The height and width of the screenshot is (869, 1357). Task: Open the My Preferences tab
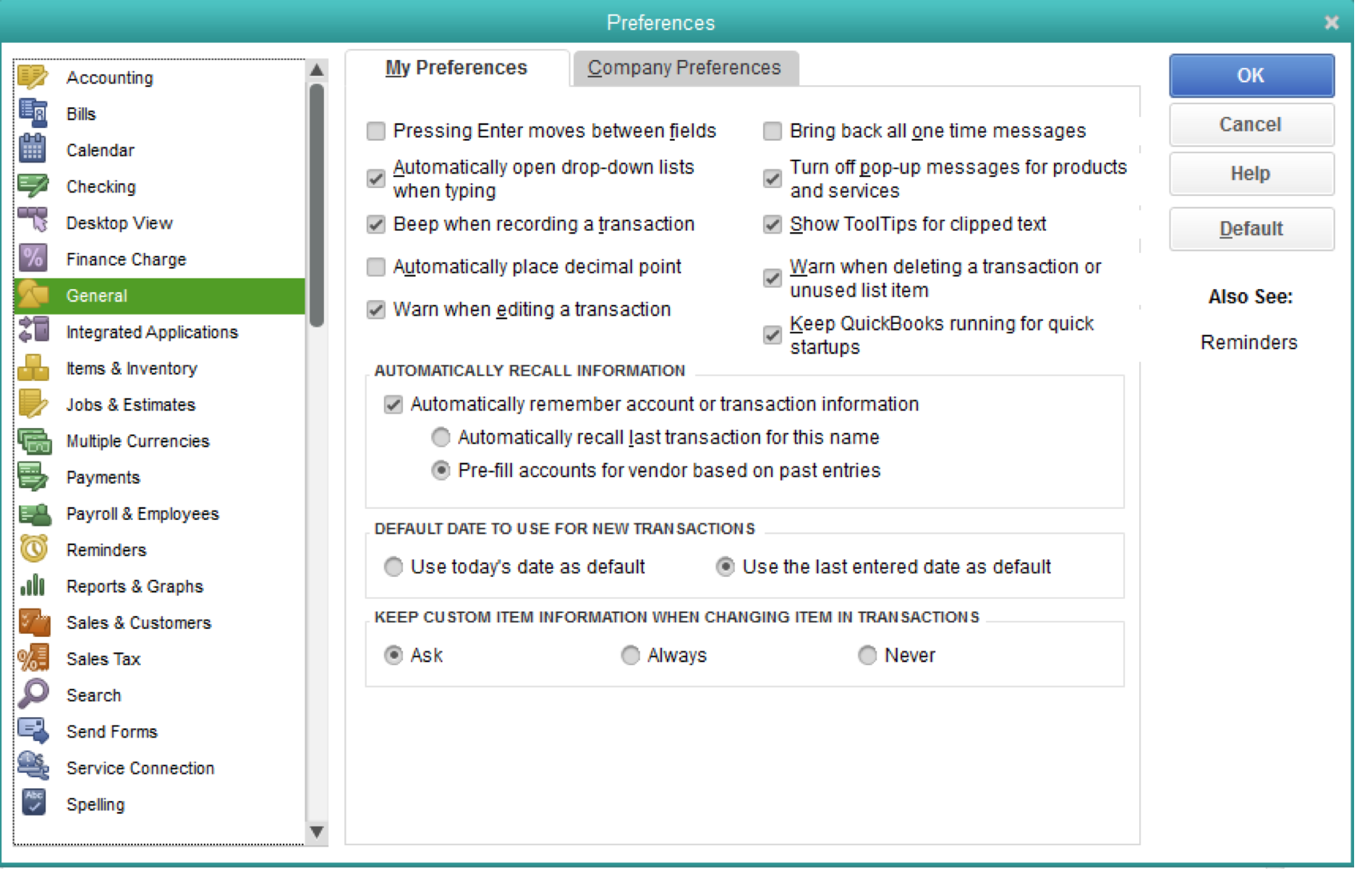point(456,68)
